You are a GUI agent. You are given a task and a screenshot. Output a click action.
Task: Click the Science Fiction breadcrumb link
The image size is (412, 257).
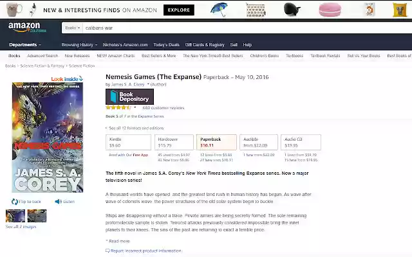pos(82,66)
